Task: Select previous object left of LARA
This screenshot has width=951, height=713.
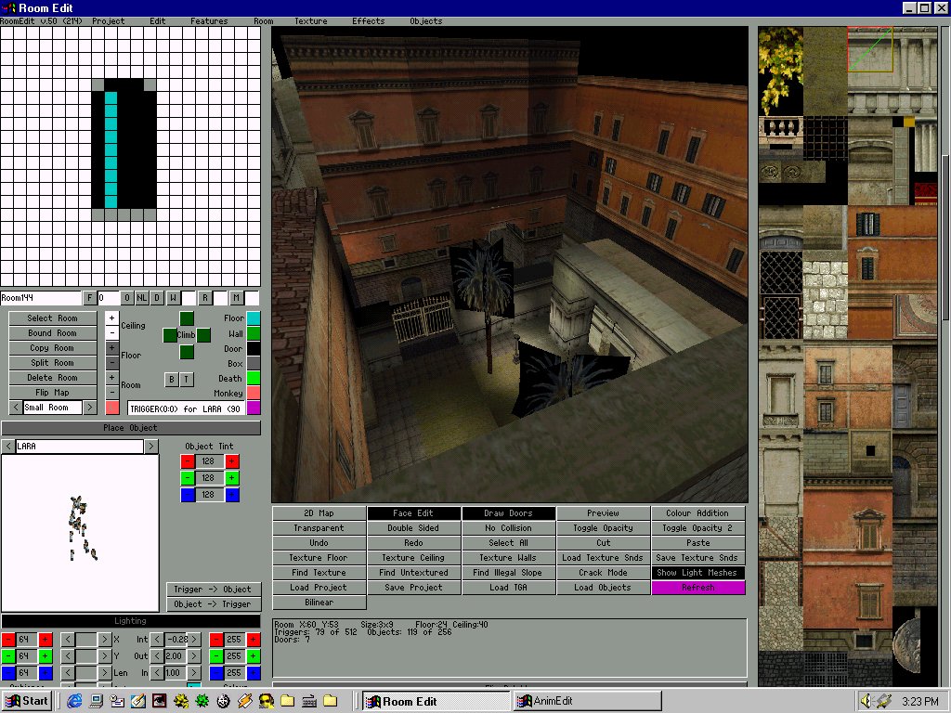Action: tap(7, 447)
